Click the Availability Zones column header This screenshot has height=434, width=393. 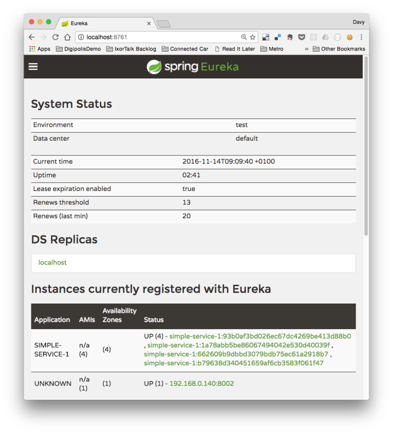click(x=119, y=315)
